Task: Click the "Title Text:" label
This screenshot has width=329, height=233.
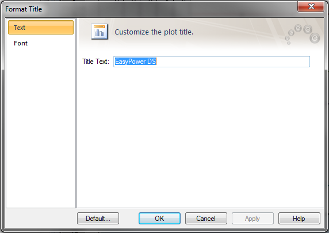Action: coord(95,62)
